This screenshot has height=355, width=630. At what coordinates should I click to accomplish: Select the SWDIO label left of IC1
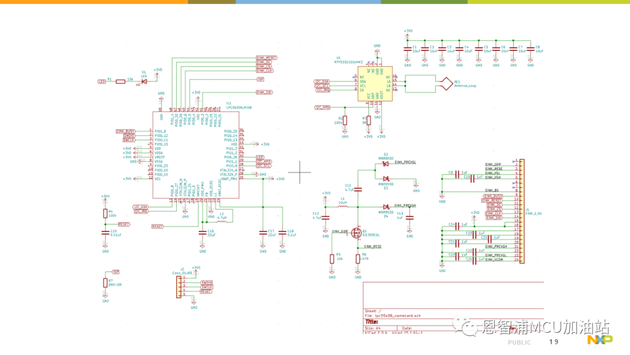[x=129, y=136]
